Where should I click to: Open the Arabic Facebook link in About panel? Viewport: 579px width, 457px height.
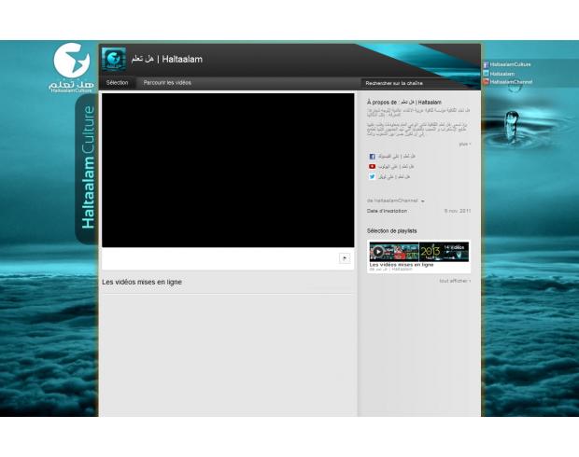pyautogui.click(x=397, y=157)
